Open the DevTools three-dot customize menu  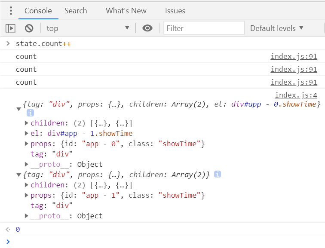[x=11, y=11]
